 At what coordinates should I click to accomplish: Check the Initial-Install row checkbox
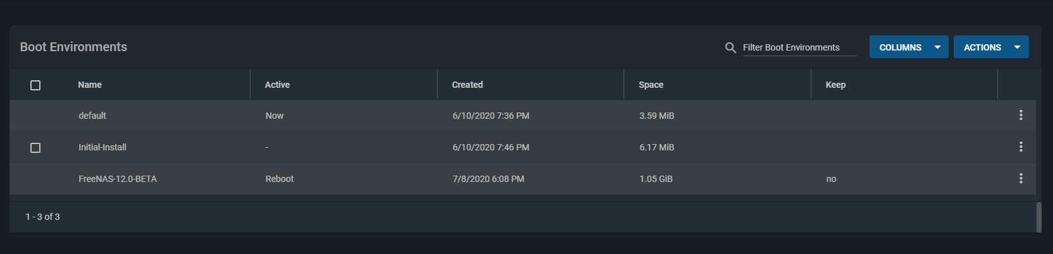tap(35, 147)
